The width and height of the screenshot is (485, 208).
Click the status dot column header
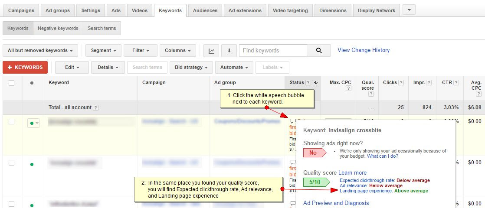pos(32,83)
